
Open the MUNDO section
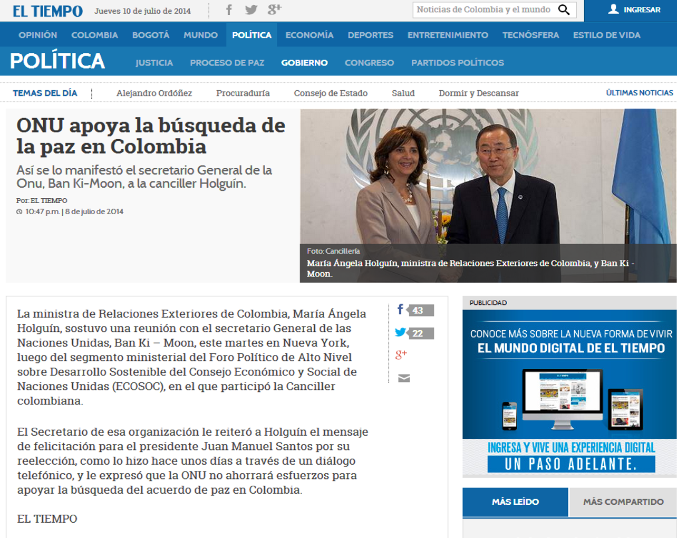coord(200,35)
